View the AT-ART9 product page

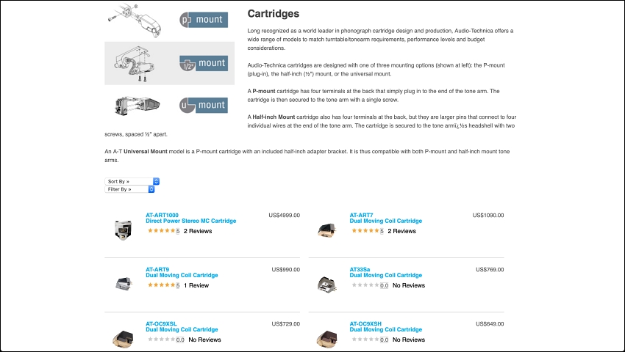[x=182, y=273]
